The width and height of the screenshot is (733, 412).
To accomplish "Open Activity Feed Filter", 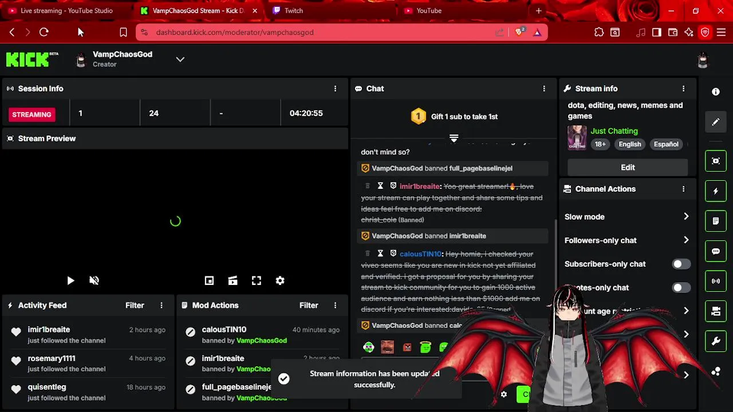I will (x=135, y=306).
